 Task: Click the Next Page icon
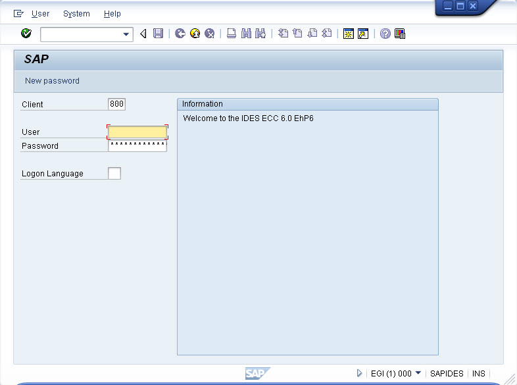(x=312, y=34)
